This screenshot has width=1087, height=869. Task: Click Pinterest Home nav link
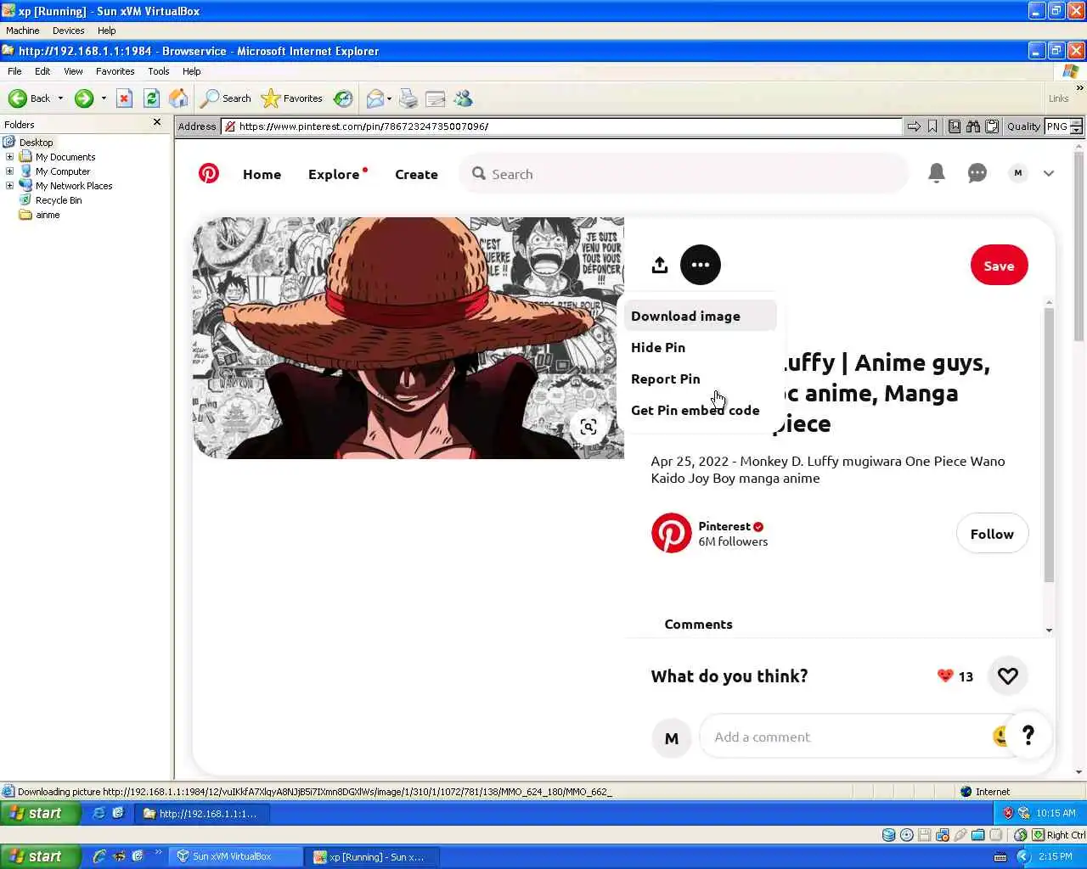[x=262, y=174]
